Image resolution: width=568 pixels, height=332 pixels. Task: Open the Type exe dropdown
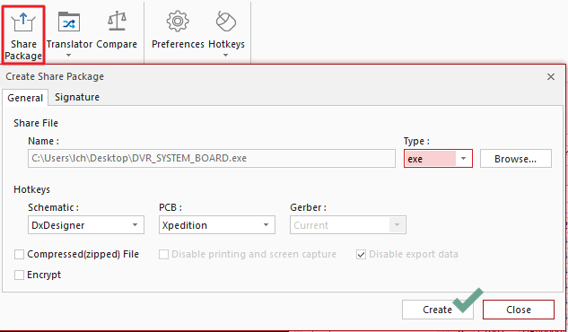pos(438,159)
